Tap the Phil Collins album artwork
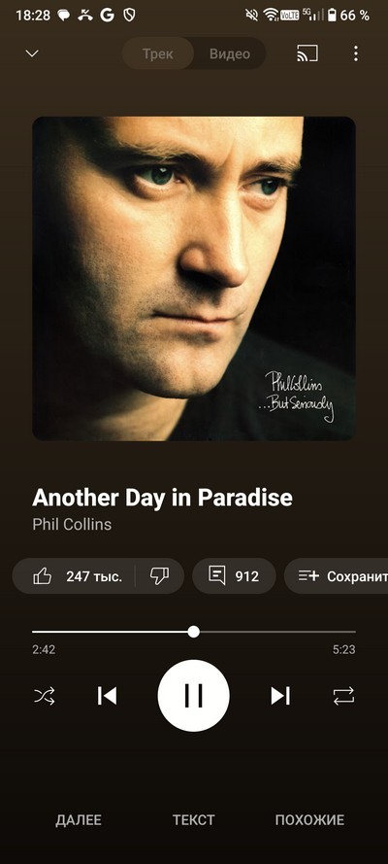The width and height of the screenshot is (388, 864). pos(194,278)
